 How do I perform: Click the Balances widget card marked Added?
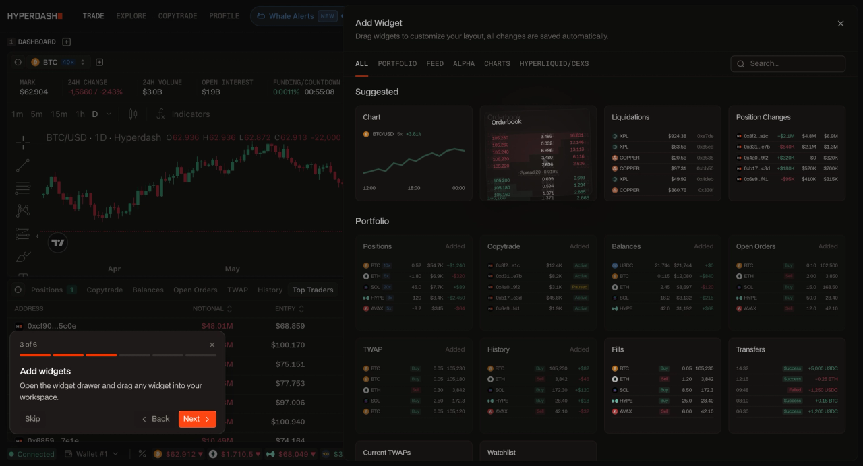pyautogui.click(x=663, y=282)
